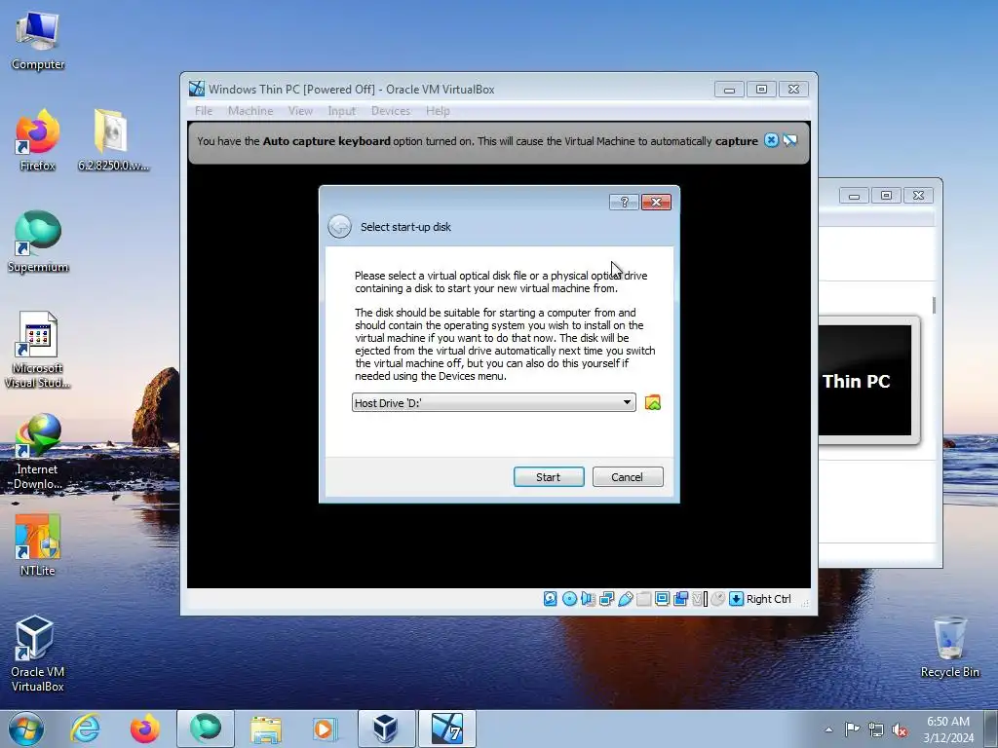Viewport: 998px width, 748px height.
Task: Open the clock showing 6:50 AM
Action: [948, 729]
